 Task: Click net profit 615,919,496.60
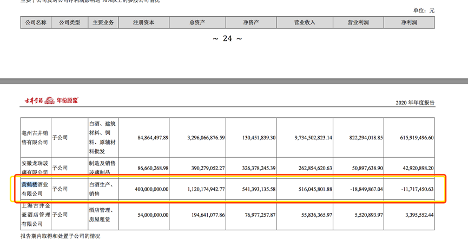tap(417, 138)
